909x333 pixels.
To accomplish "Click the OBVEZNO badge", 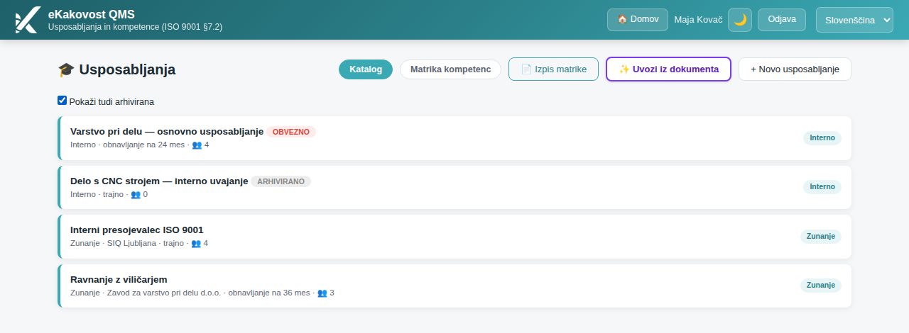I will click(291, 132).
